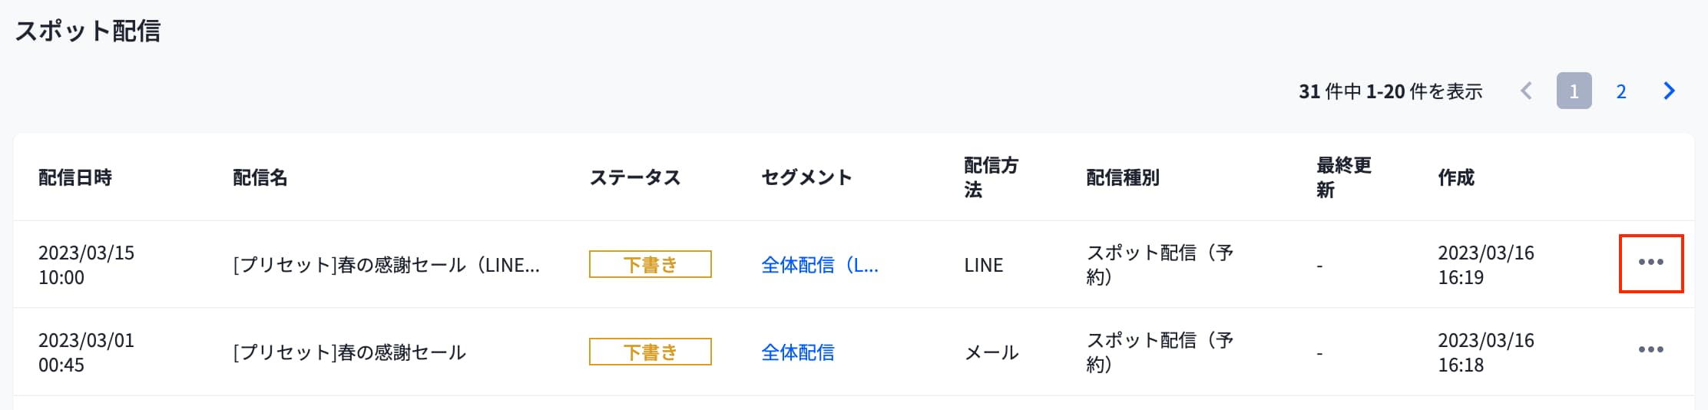Click the 配信種別 column header
Screen dimensions: 1708x410
(x=1123, y=177)
